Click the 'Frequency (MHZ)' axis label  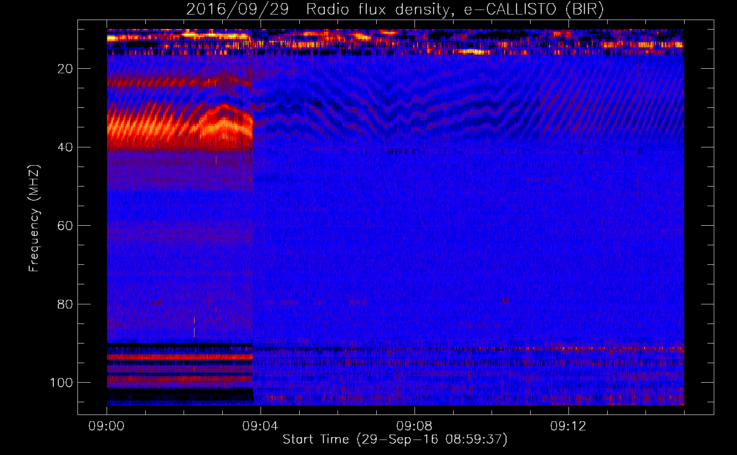click(34, 218)
